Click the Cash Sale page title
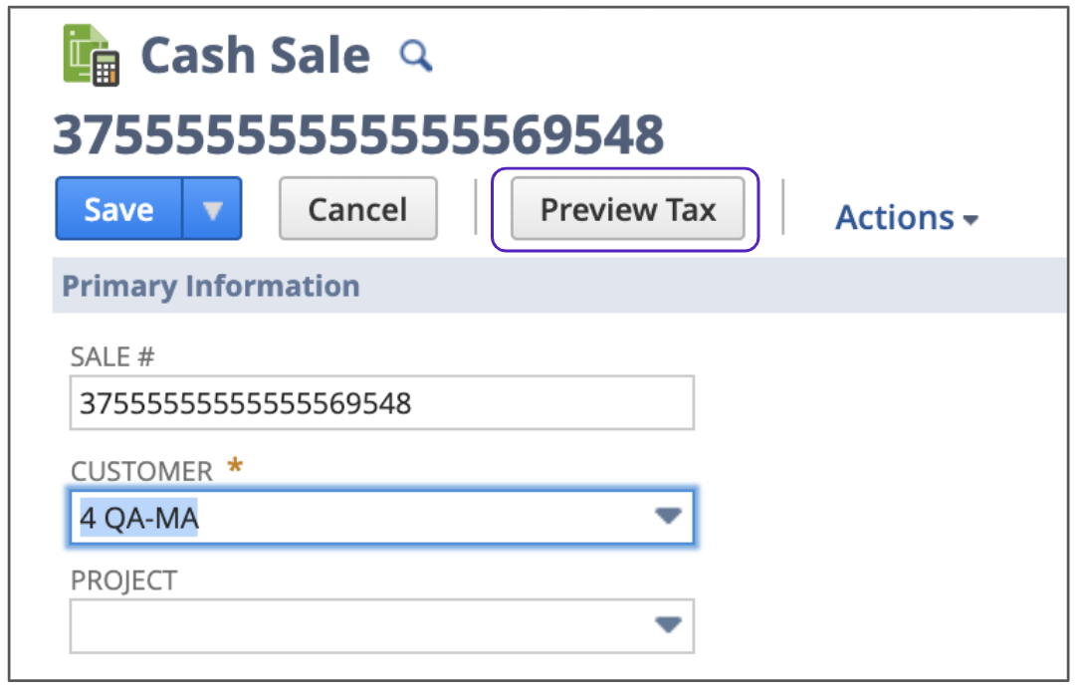The height and width of the screenshot is (693, 1083). (255, 56)
